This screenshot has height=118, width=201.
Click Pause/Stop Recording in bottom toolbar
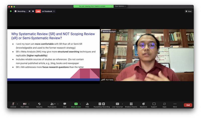point(102,104)
